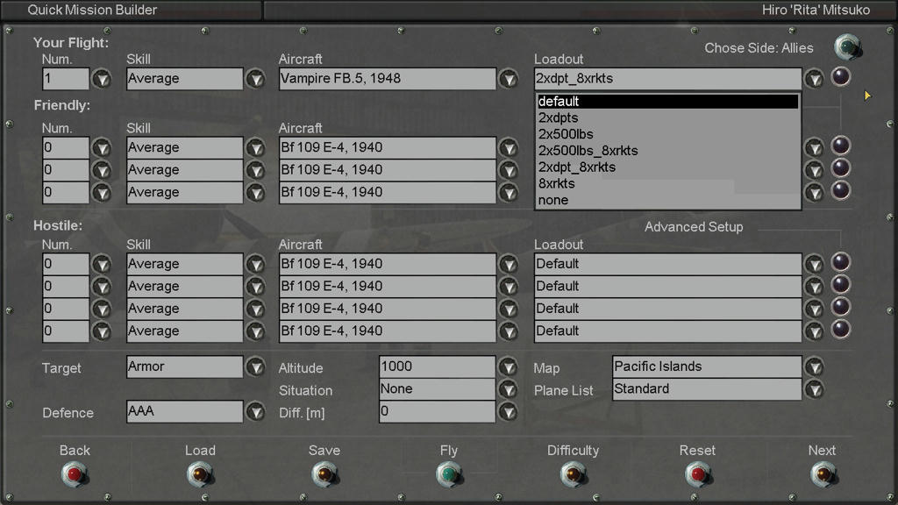Select the 8xrkts loadout entry

(556, 183)
